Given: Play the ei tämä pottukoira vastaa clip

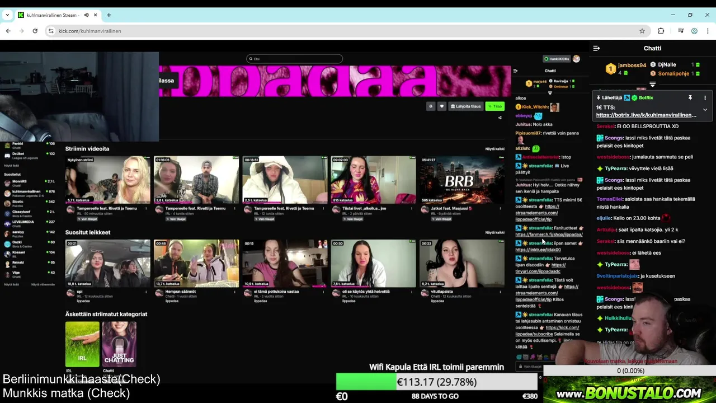Looking at the screenshot, I should pos(285,264).
